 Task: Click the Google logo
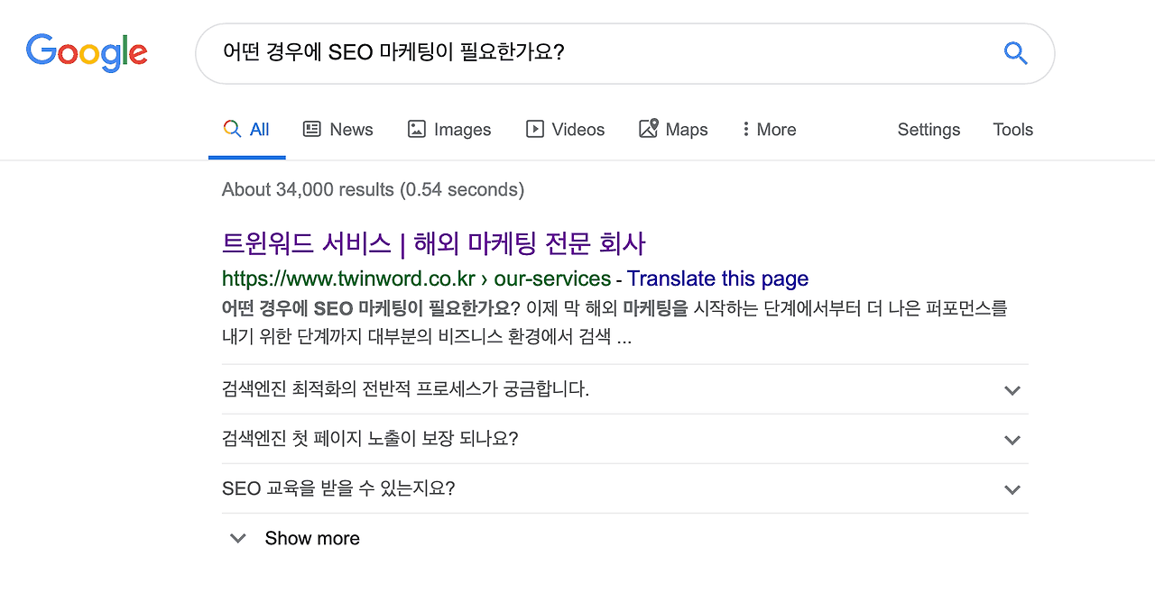pyautogui.click(x=87, y=53)
